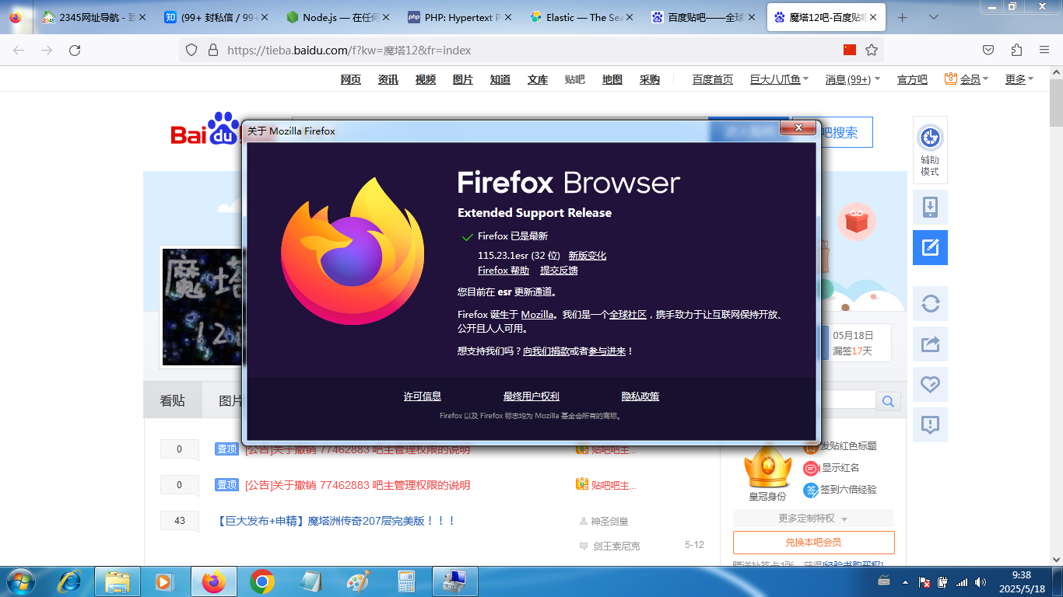Click the Firefox view icon left of tabs
Screen dimensions: 1063x597
16,17
